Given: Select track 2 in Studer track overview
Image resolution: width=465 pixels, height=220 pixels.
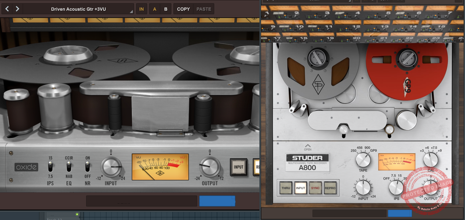Looking at the screenshot, I should (x=296, y=13).
